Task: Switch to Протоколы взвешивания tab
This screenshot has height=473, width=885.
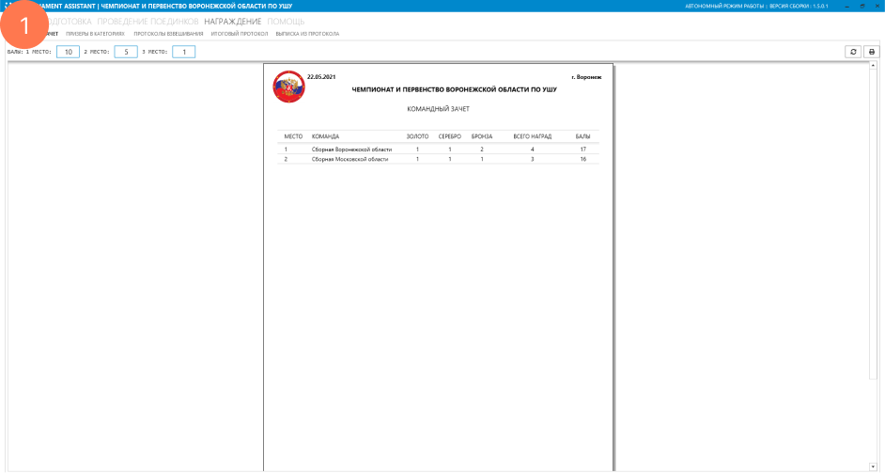Action: tap(168, 34)
